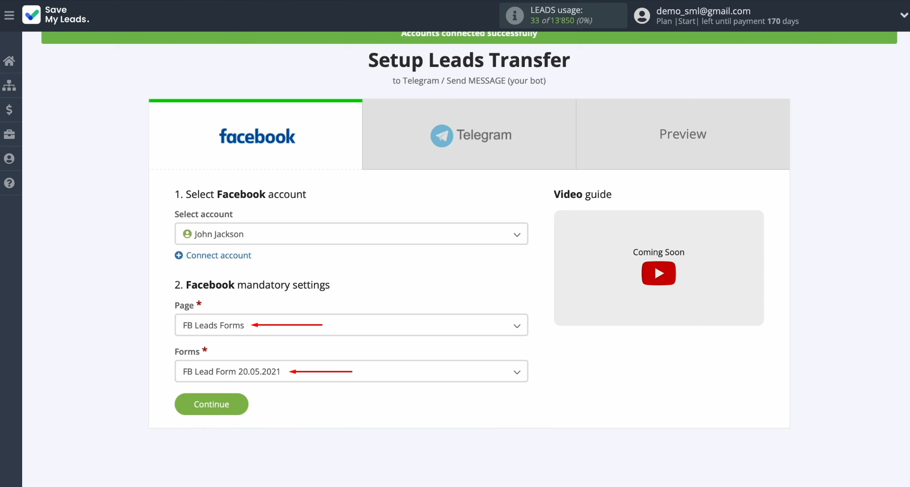Switch to the Telegram tab

[469, 134]
